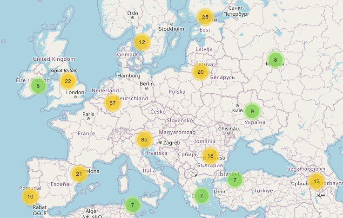Click the España label

(x=60, y=184)
